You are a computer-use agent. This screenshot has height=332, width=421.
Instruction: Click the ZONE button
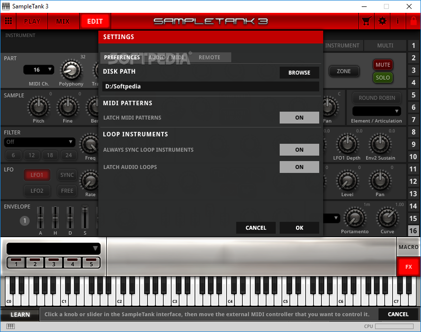point(344,71)
